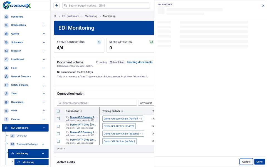The width and height of the screenshot is (267, 167).
Task: Click the home breadcrumb icon
Action: pyautogui.click(x=55, y=16)
